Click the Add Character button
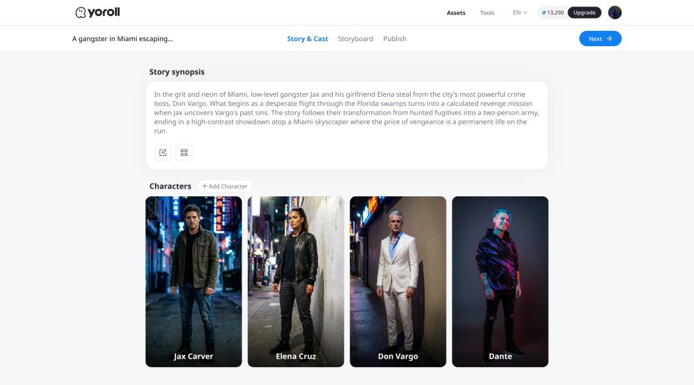Screen dimensions: 694x385 point(225,186)
